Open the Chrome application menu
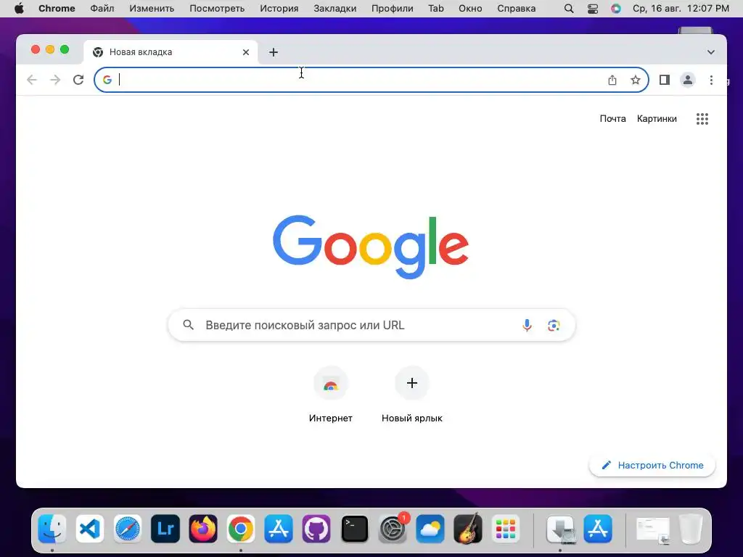The height and width of the screenshot is (557, 743). 57,9
